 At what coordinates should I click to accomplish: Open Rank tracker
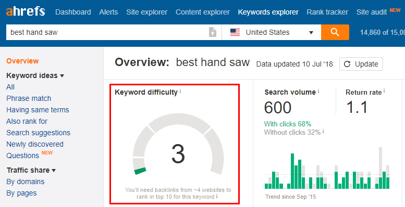(327, 12)
